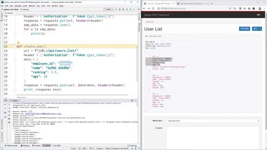Click the GET button
267x150 pixels.
point(255,29)
